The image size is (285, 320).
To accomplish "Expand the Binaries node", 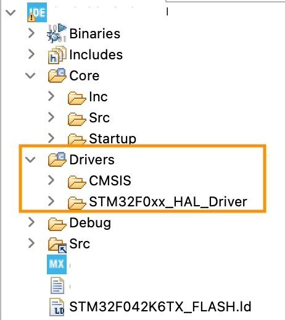I will 31,33.
